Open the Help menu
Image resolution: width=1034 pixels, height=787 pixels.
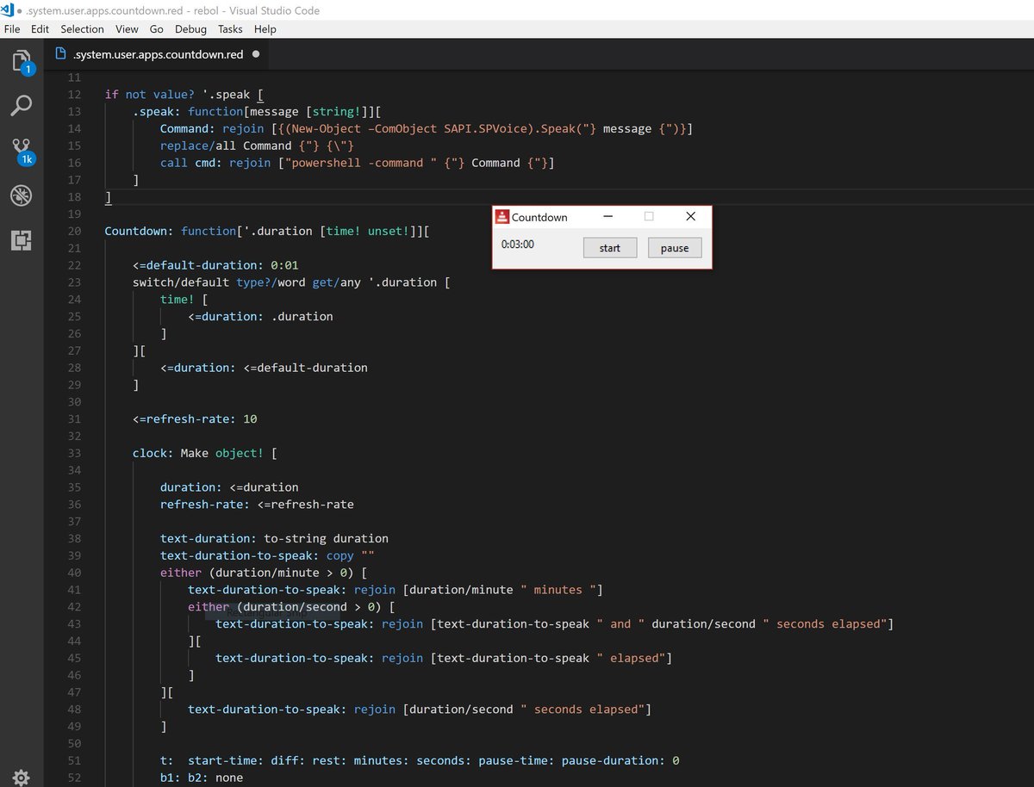265,28
